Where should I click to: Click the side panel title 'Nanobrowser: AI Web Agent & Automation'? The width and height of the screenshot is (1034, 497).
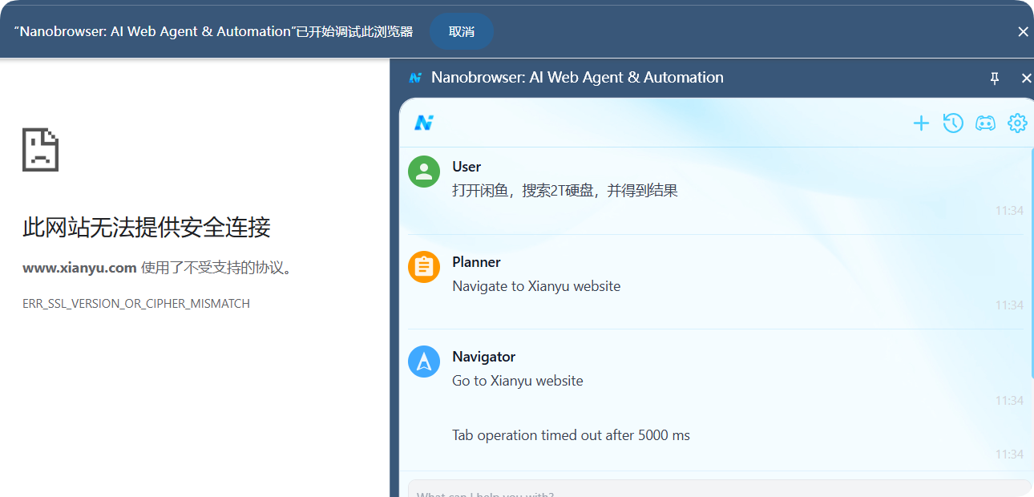pyautogui.click(x=577, y=78)
